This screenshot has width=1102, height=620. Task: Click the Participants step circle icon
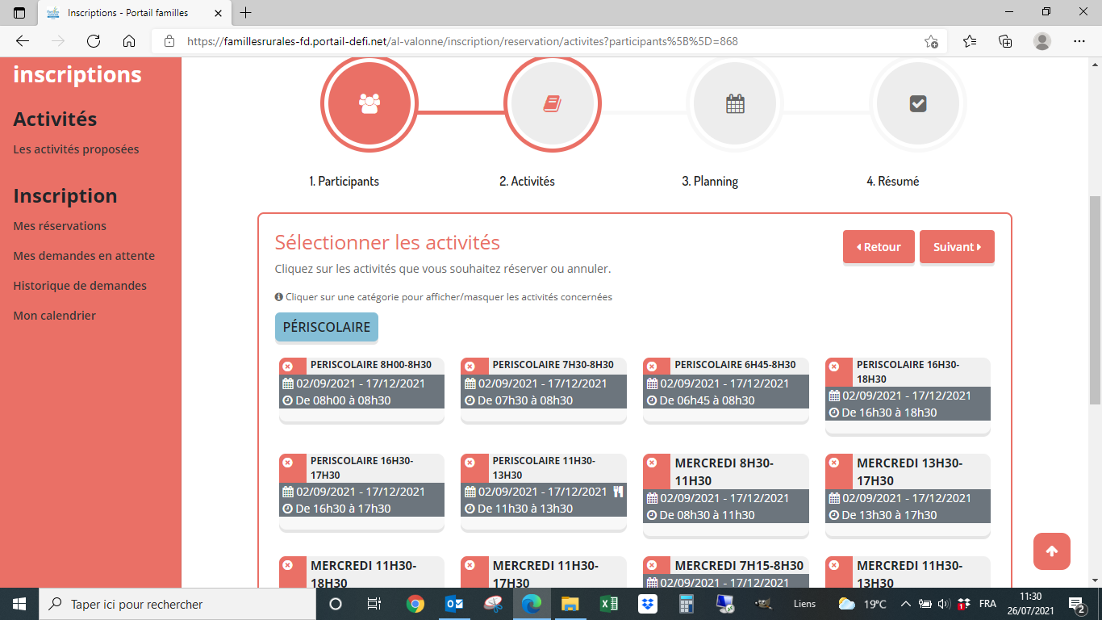pyautogui.click(x=369, y=103)
